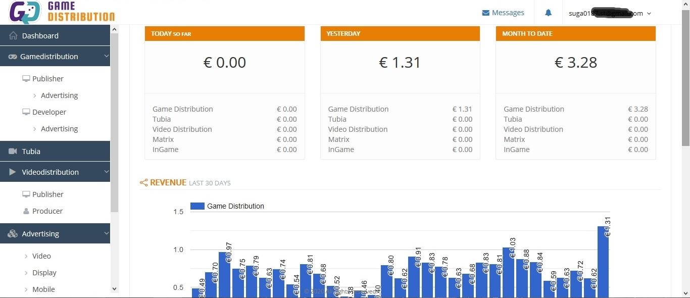Image resolution: width=690 pixels, height=298 pixels.
Task: Open the Dashboard home icon
Action: click(13, 36)
